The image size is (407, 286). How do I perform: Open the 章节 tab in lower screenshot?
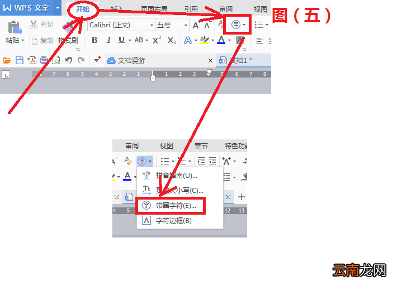[201, 146]
